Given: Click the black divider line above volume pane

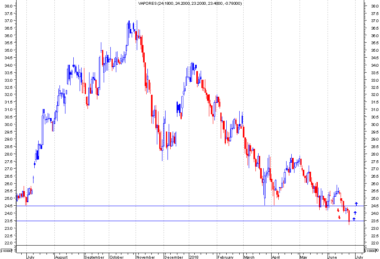Looking at the screenshot, I should 190,246.
